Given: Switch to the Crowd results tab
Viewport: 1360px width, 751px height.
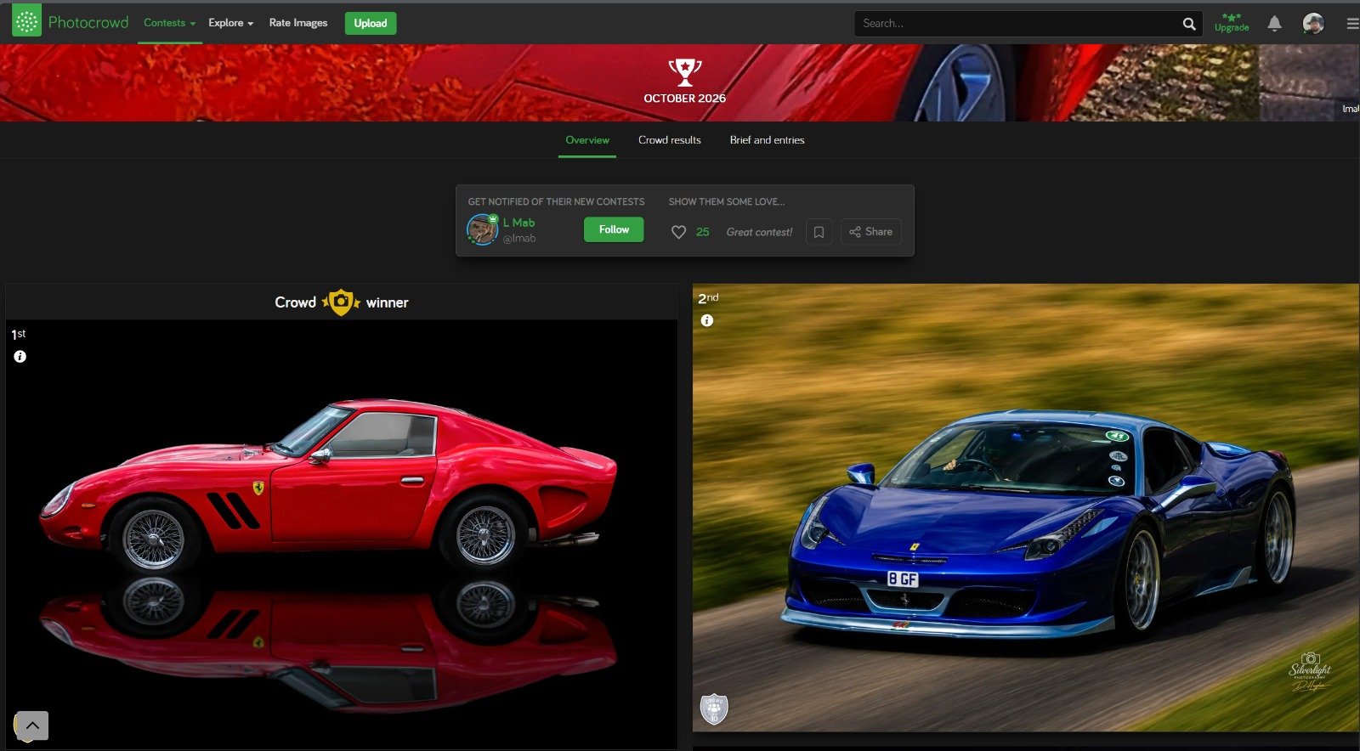Looking at the screenshot, I should click(670, 140).
